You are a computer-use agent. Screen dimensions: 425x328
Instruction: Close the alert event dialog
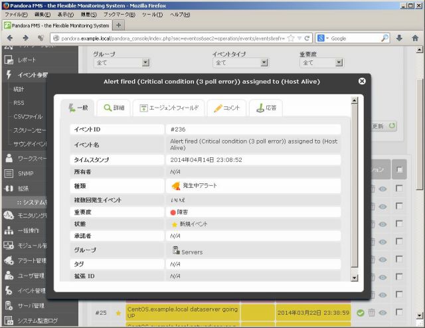[362, 81]
